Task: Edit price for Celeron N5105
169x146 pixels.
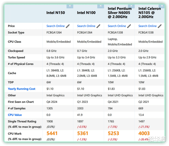Action: [160, 26]
